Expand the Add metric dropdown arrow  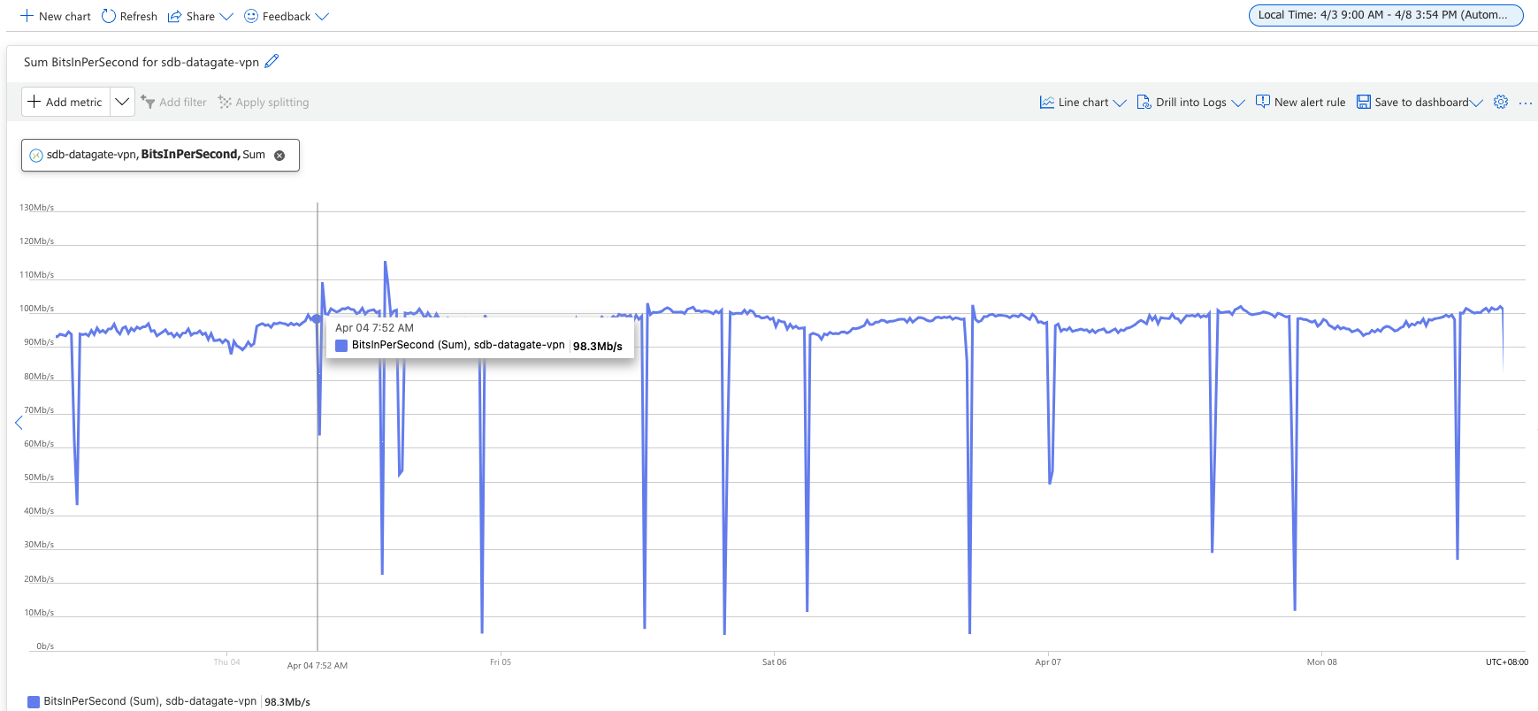122,102
